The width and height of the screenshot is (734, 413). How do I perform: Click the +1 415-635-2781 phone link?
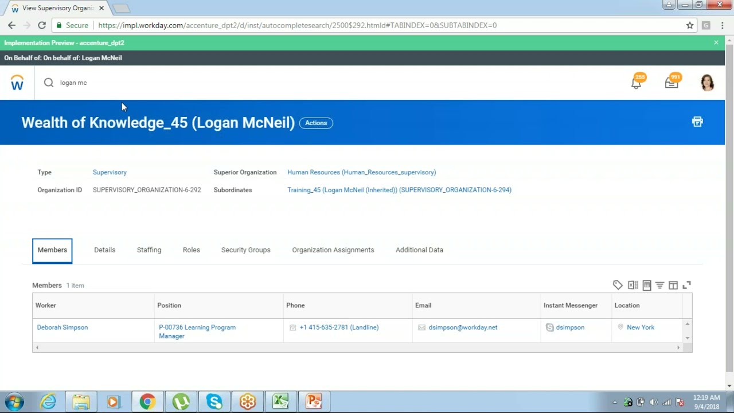(339, 328)
